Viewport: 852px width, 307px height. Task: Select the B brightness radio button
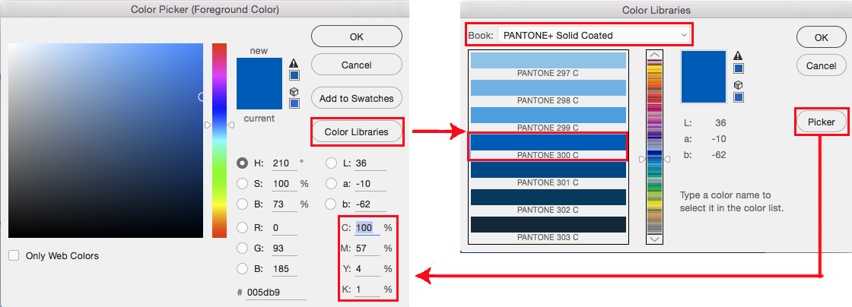click(243, 204)
